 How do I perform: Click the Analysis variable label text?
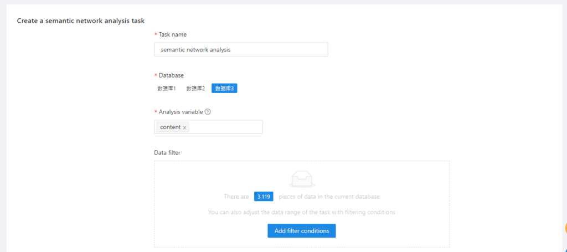click(181, 111)
